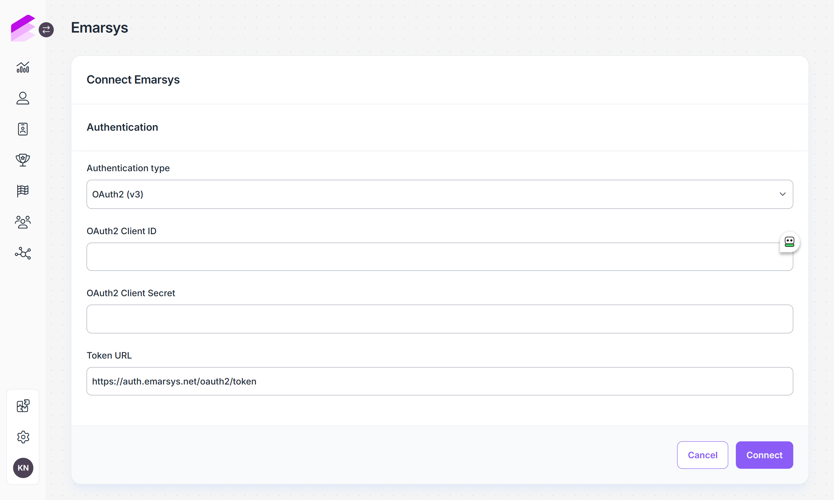Click the dropdown chevron beside OAuth2 (v3)
834x500 pixels.
783,194
